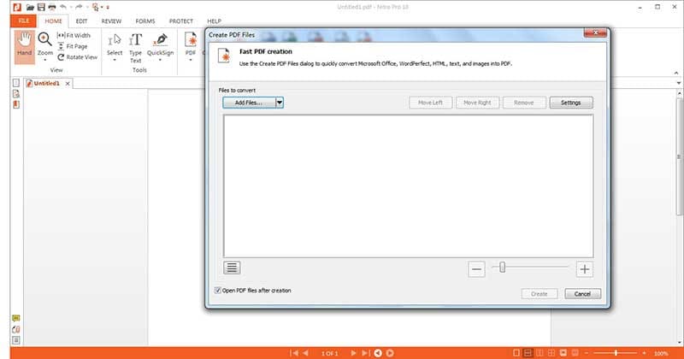684x359 pixels.
Task: Open a file from quick access toolbar
Action: tap(30, 8)
